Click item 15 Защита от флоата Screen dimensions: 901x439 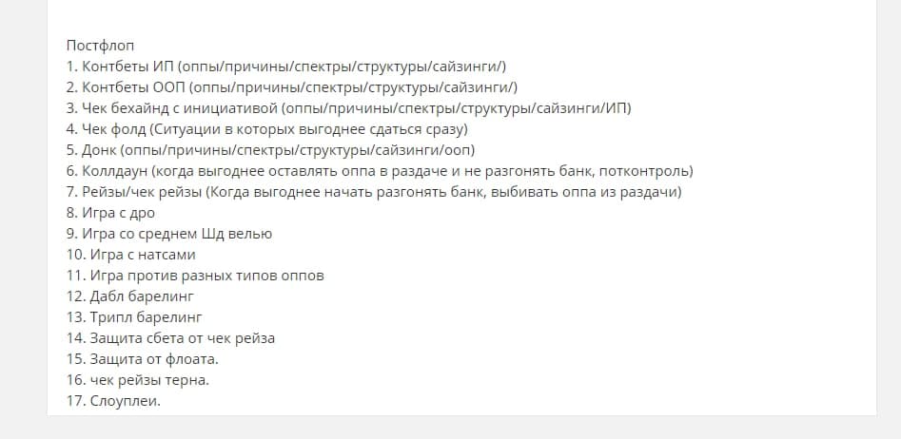click(143, 359)
